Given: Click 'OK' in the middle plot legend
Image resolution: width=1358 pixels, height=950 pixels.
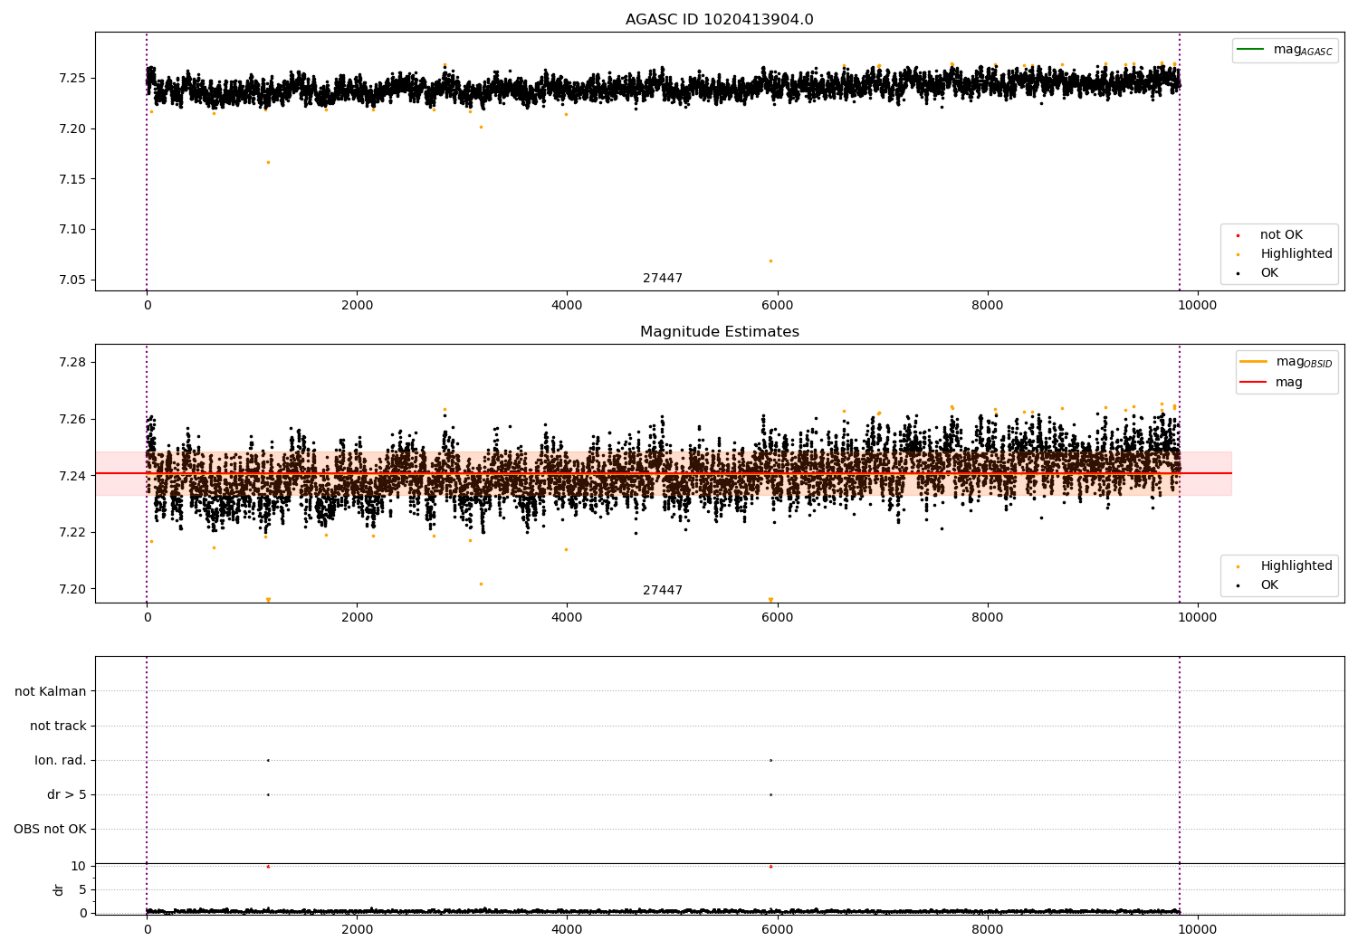Looking at the screenshot, I should tap(1269, 585).
